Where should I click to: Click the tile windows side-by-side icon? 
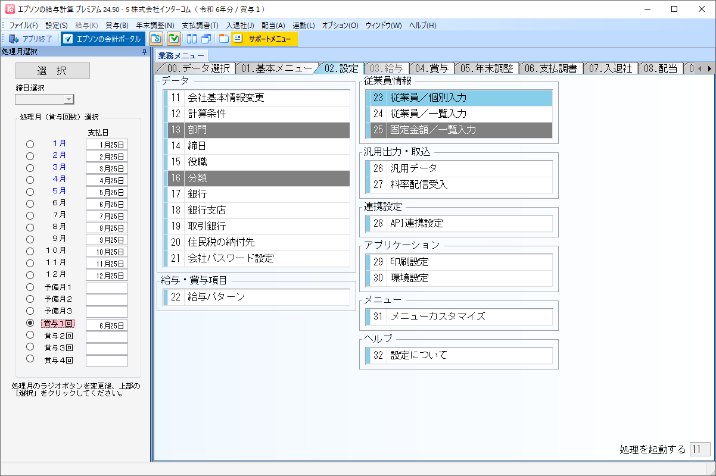click(x=192, y=39)
